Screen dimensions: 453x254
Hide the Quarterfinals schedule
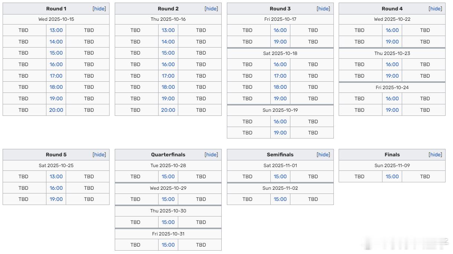[211, 154]
